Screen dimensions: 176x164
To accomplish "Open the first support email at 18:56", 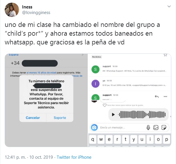I will click(x=129, y=69).
